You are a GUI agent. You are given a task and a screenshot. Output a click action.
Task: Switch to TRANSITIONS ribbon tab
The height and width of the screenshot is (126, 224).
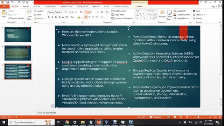[x=50, y=7]
